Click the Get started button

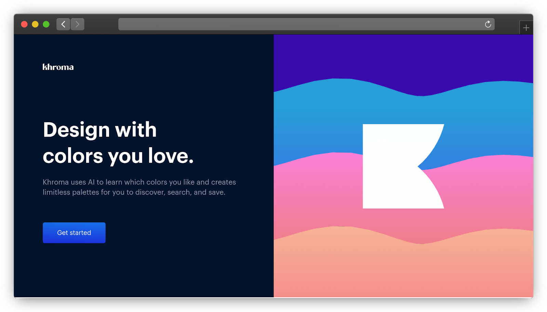pyautogui.click(x=74, y=233)
